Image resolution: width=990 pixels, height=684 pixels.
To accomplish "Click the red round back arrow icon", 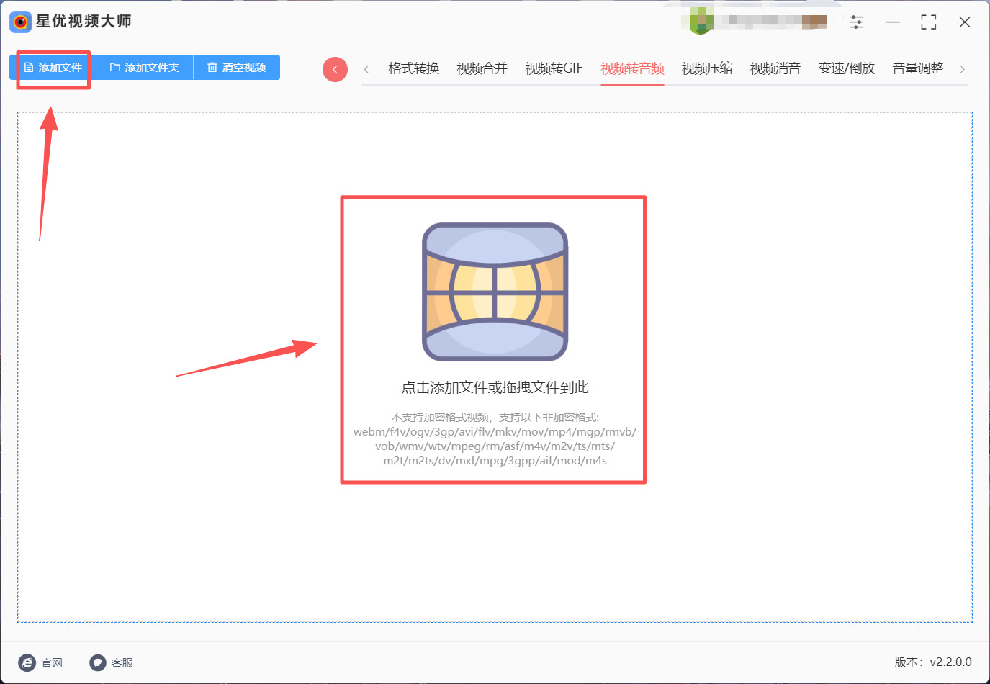I will pos(335,69).
